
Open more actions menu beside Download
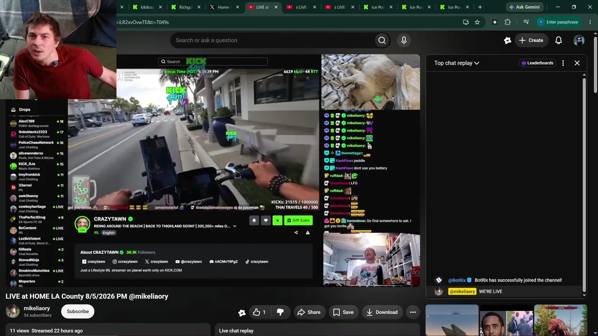pyautogui.click(x=413, y=312)
